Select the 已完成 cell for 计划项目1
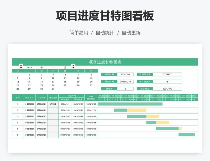 click(53, 104)
